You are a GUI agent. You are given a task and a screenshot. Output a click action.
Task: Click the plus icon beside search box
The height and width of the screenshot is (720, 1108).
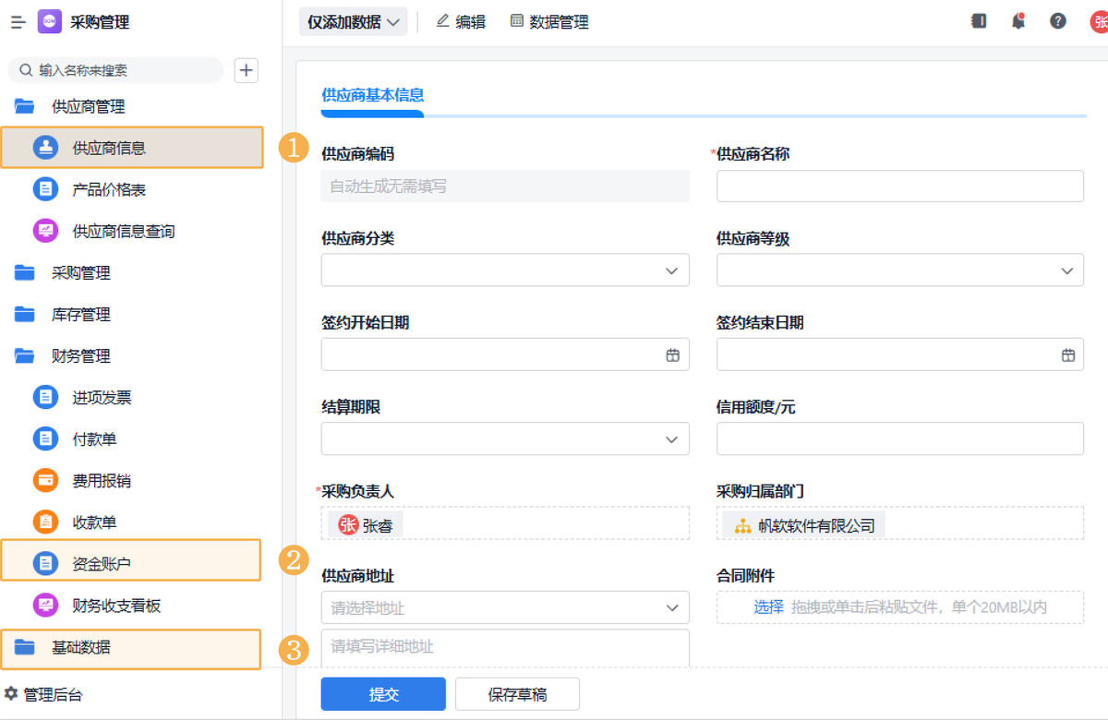[246, 70]
